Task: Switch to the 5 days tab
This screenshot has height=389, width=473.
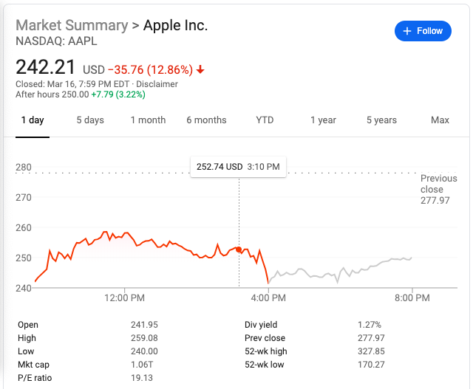Action: [x=90, y=120]
